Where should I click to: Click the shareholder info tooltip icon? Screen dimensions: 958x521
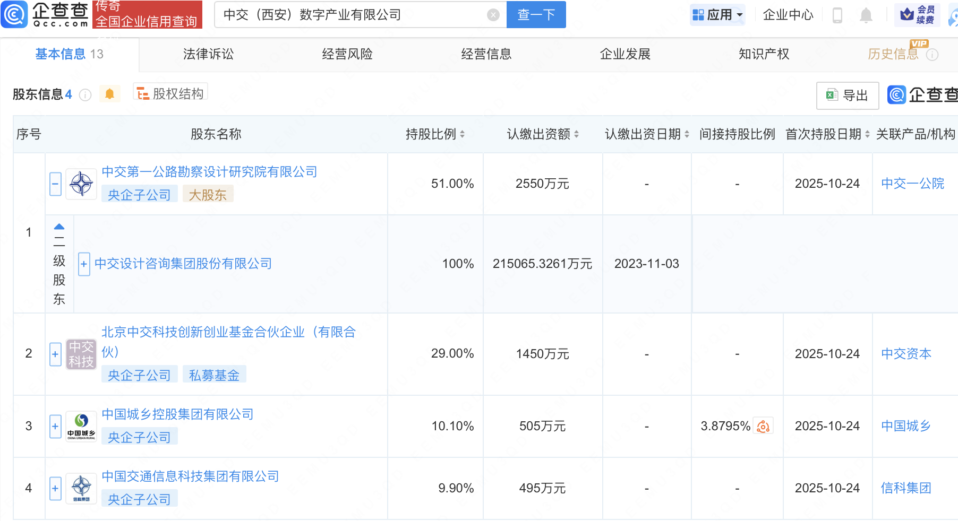pos(85,95)
